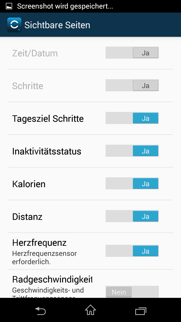Viewport: 181px width, 322px height.
Task: Tap the Inaktivitätsstatus row label
Action: click(47, 151)
